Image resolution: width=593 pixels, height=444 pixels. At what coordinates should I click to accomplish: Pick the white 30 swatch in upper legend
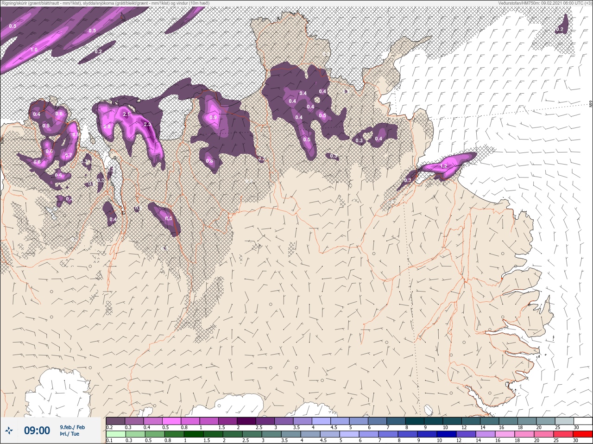click(583, 421)
